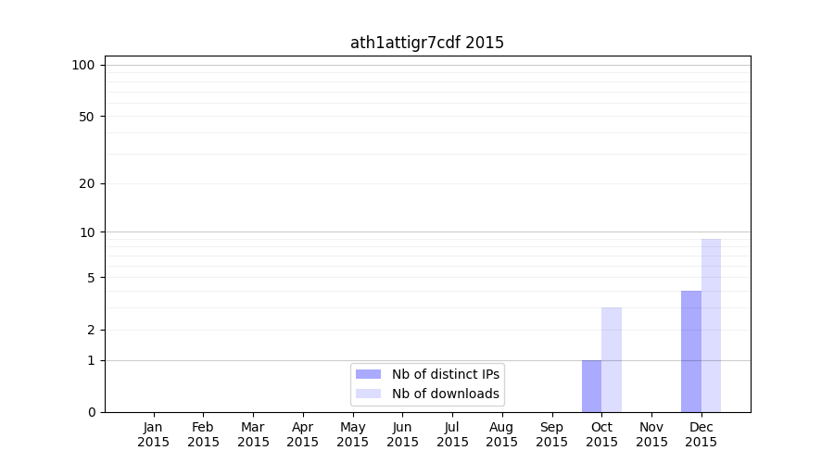The width and height of the screenshot is (834, 463).
Task: Click the 5 y-axis tick label
Action: [x=90, y=278]
